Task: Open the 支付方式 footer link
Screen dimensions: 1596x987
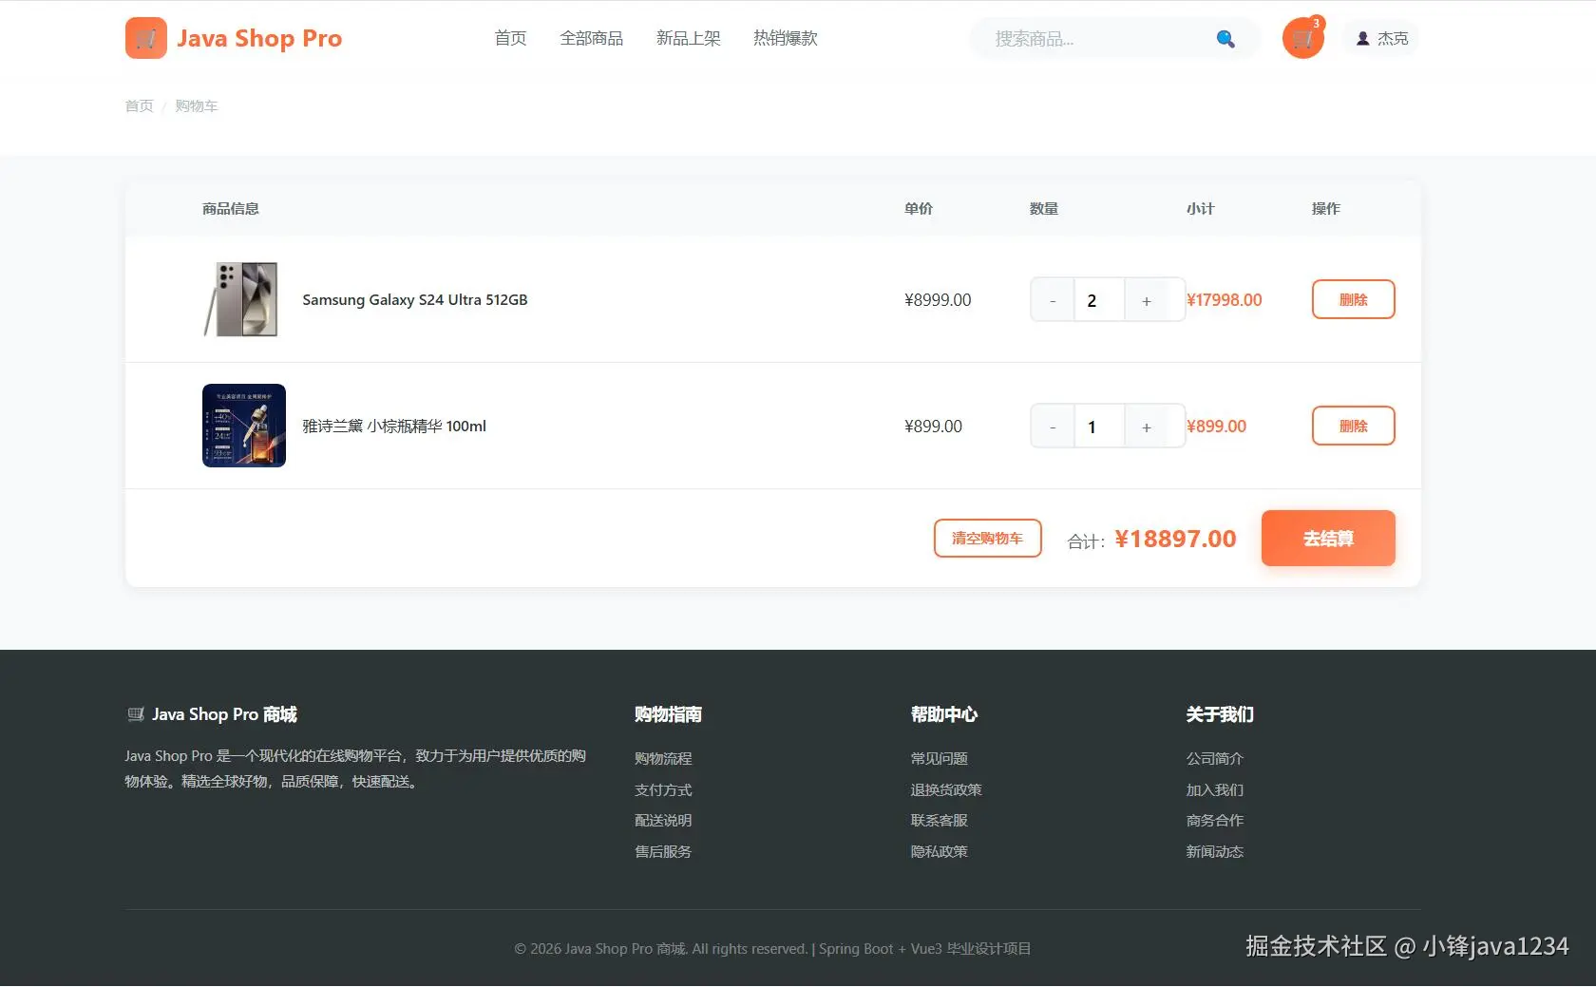Action: coord(663,789)
